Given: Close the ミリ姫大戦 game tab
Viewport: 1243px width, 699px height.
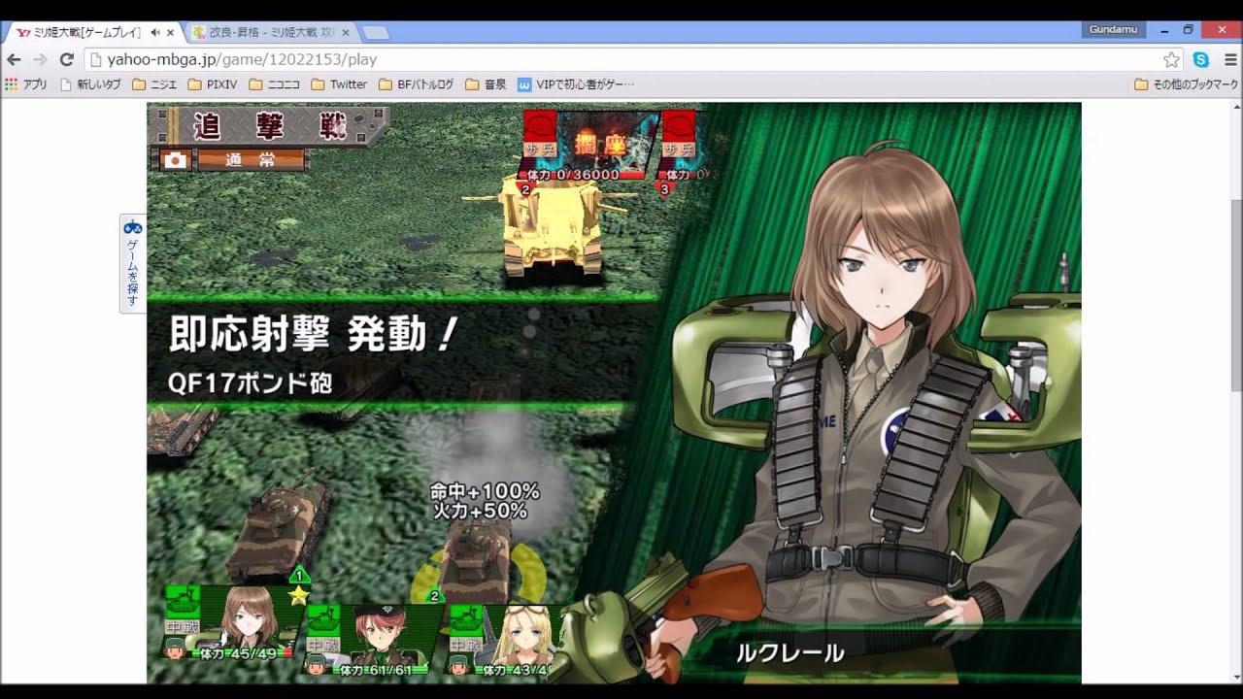Looking at the screenshot, I should (x=170, y=32).
